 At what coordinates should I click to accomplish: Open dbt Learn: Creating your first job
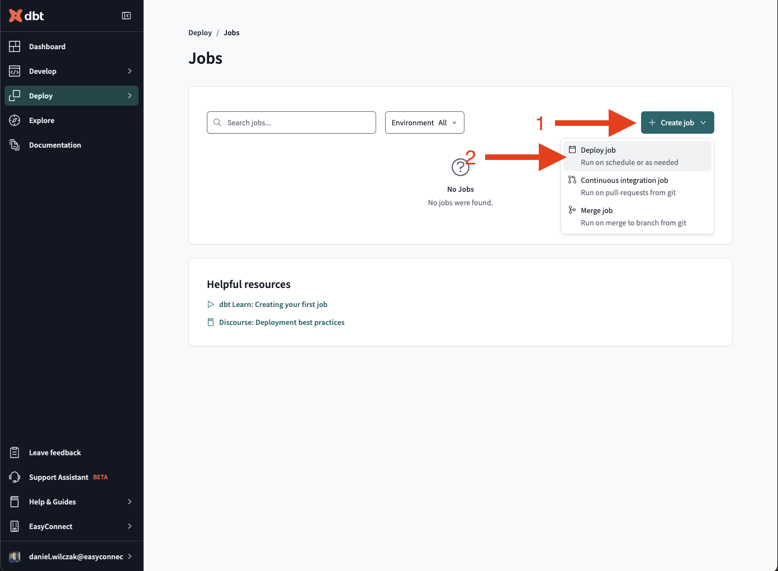click(x=273, y=304)
